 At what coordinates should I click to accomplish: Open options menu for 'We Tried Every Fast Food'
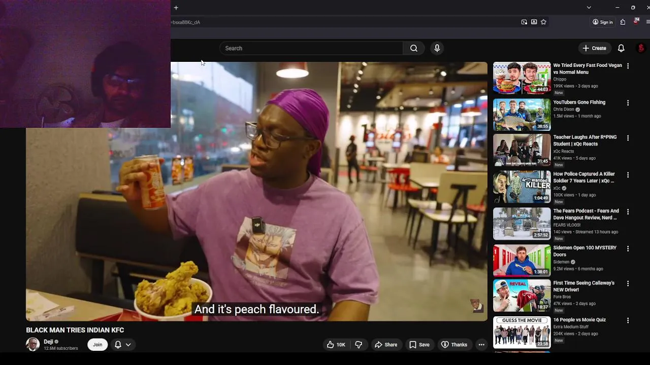pyautogui.click(x=628, y=66)
